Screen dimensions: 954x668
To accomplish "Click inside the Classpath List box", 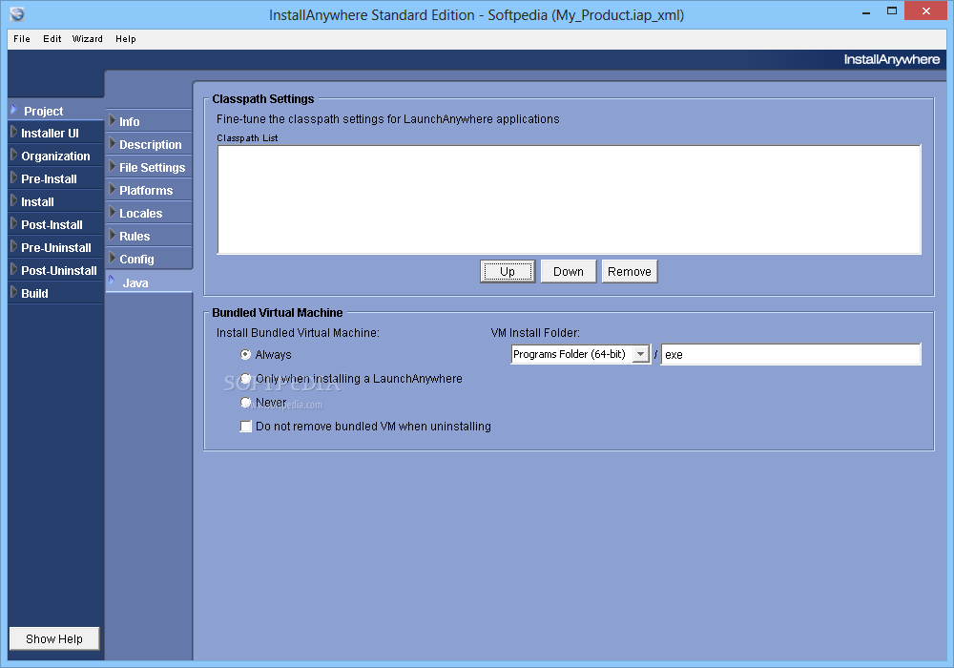I will click(x=569, y=199).
